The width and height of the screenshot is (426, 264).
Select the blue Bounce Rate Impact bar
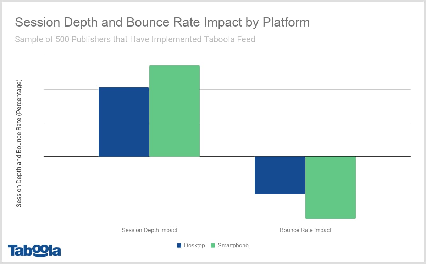[280, 175]
